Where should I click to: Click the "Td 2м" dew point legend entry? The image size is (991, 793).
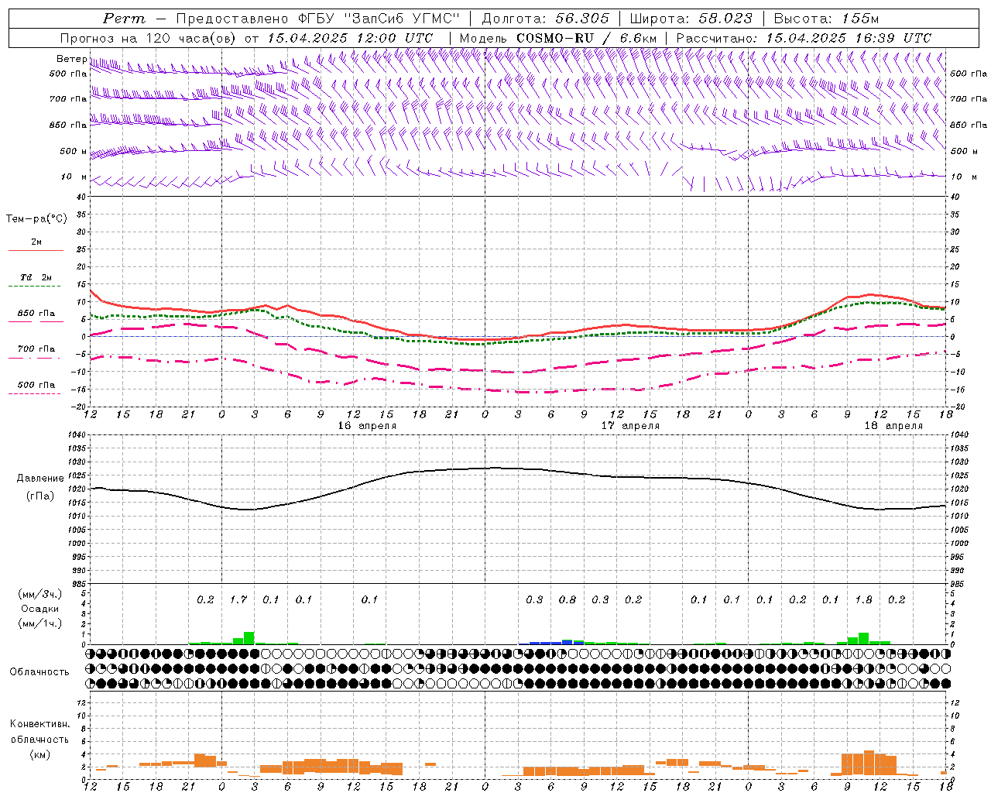(x=36, y=277)
